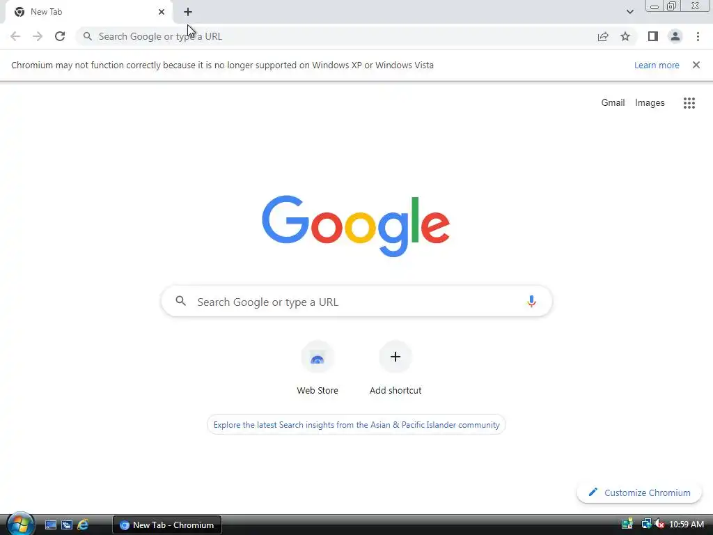The height and width of the screenshot is (535, 713).
Task: Click the Add shortcut button
Action: point(395,369)
